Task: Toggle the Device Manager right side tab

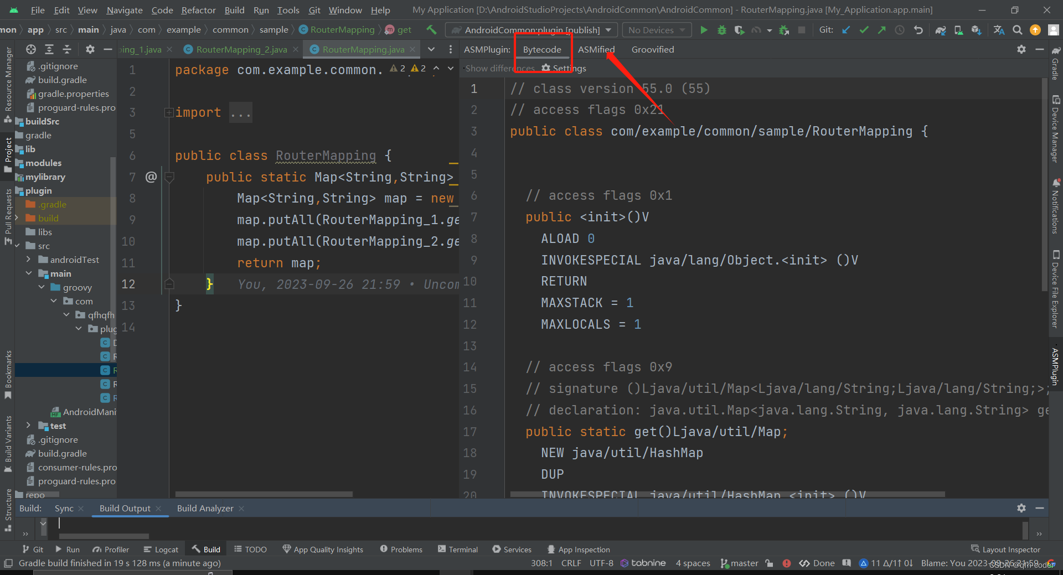Action: coord(1055,128)
